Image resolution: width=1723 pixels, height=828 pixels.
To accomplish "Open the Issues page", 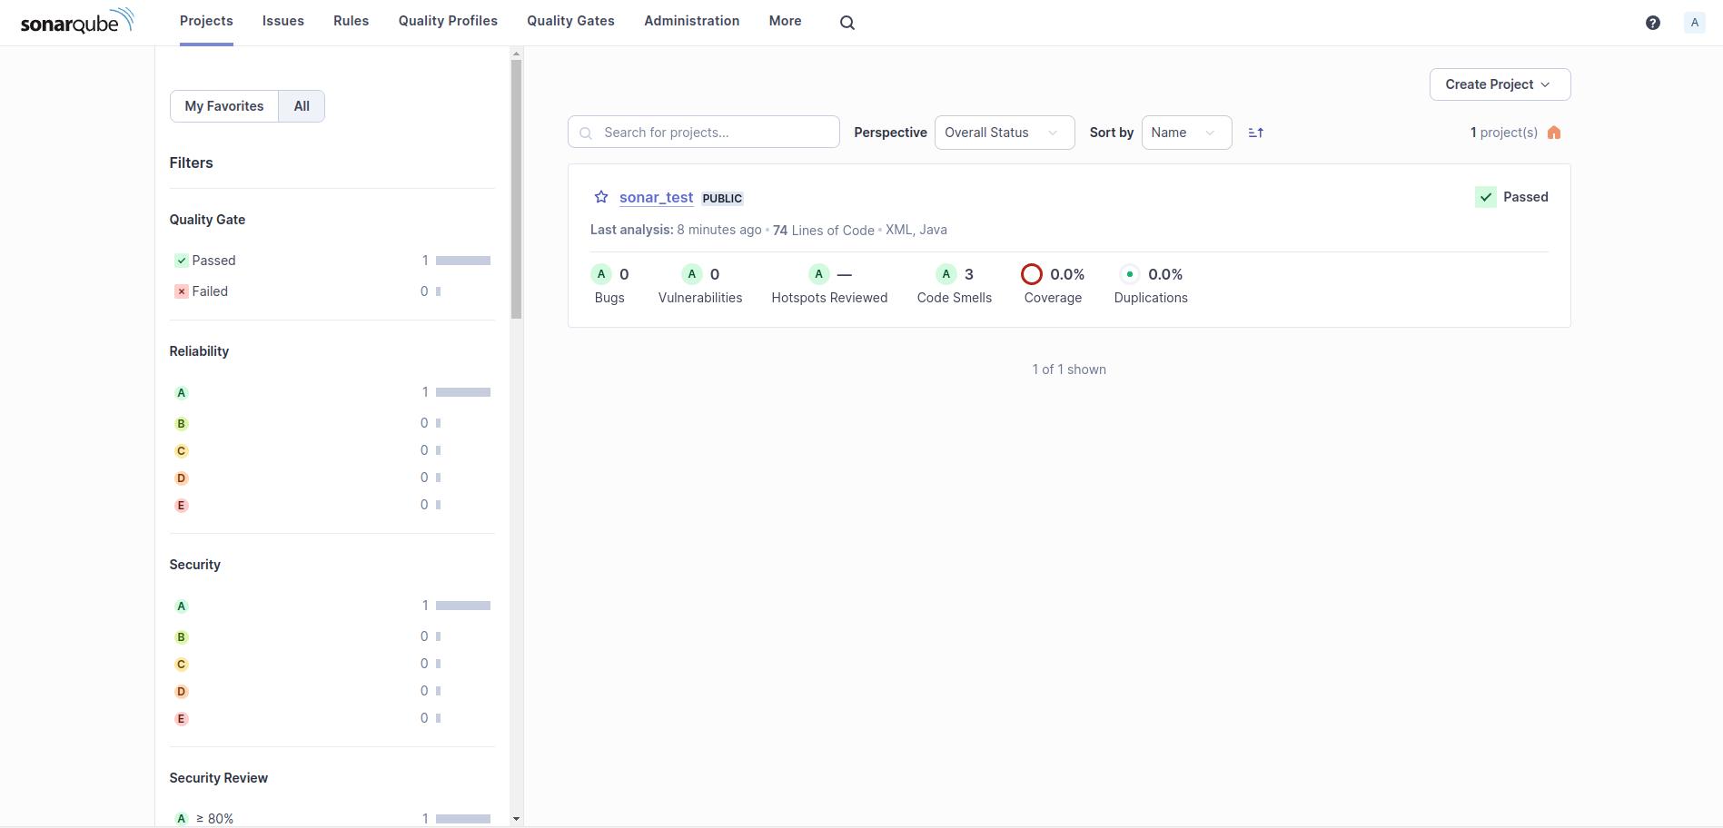I will [283, 21].
